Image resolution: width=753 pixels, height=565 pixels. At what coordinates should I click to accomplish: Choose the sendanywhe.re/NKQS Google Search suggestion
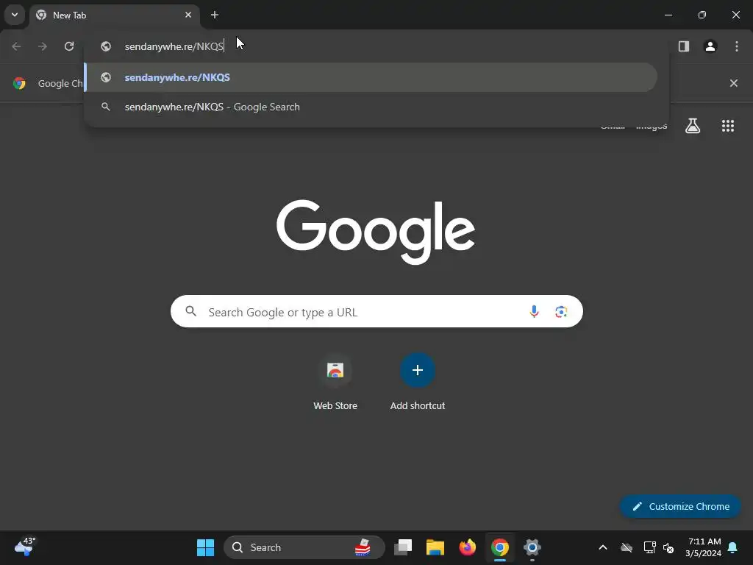tap(371, 107)
